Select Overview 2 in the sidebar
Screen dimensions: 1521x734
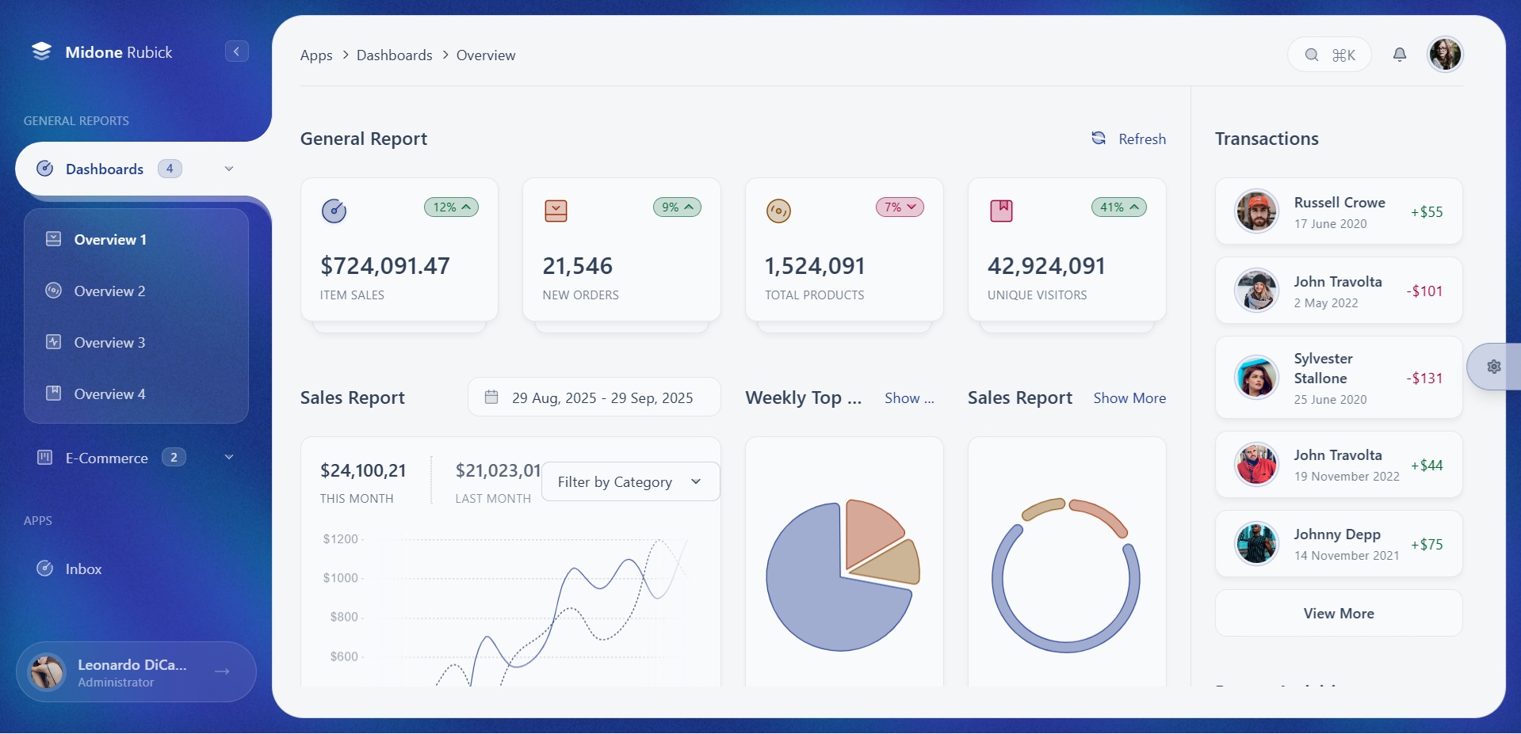click(x=109, y=291)
